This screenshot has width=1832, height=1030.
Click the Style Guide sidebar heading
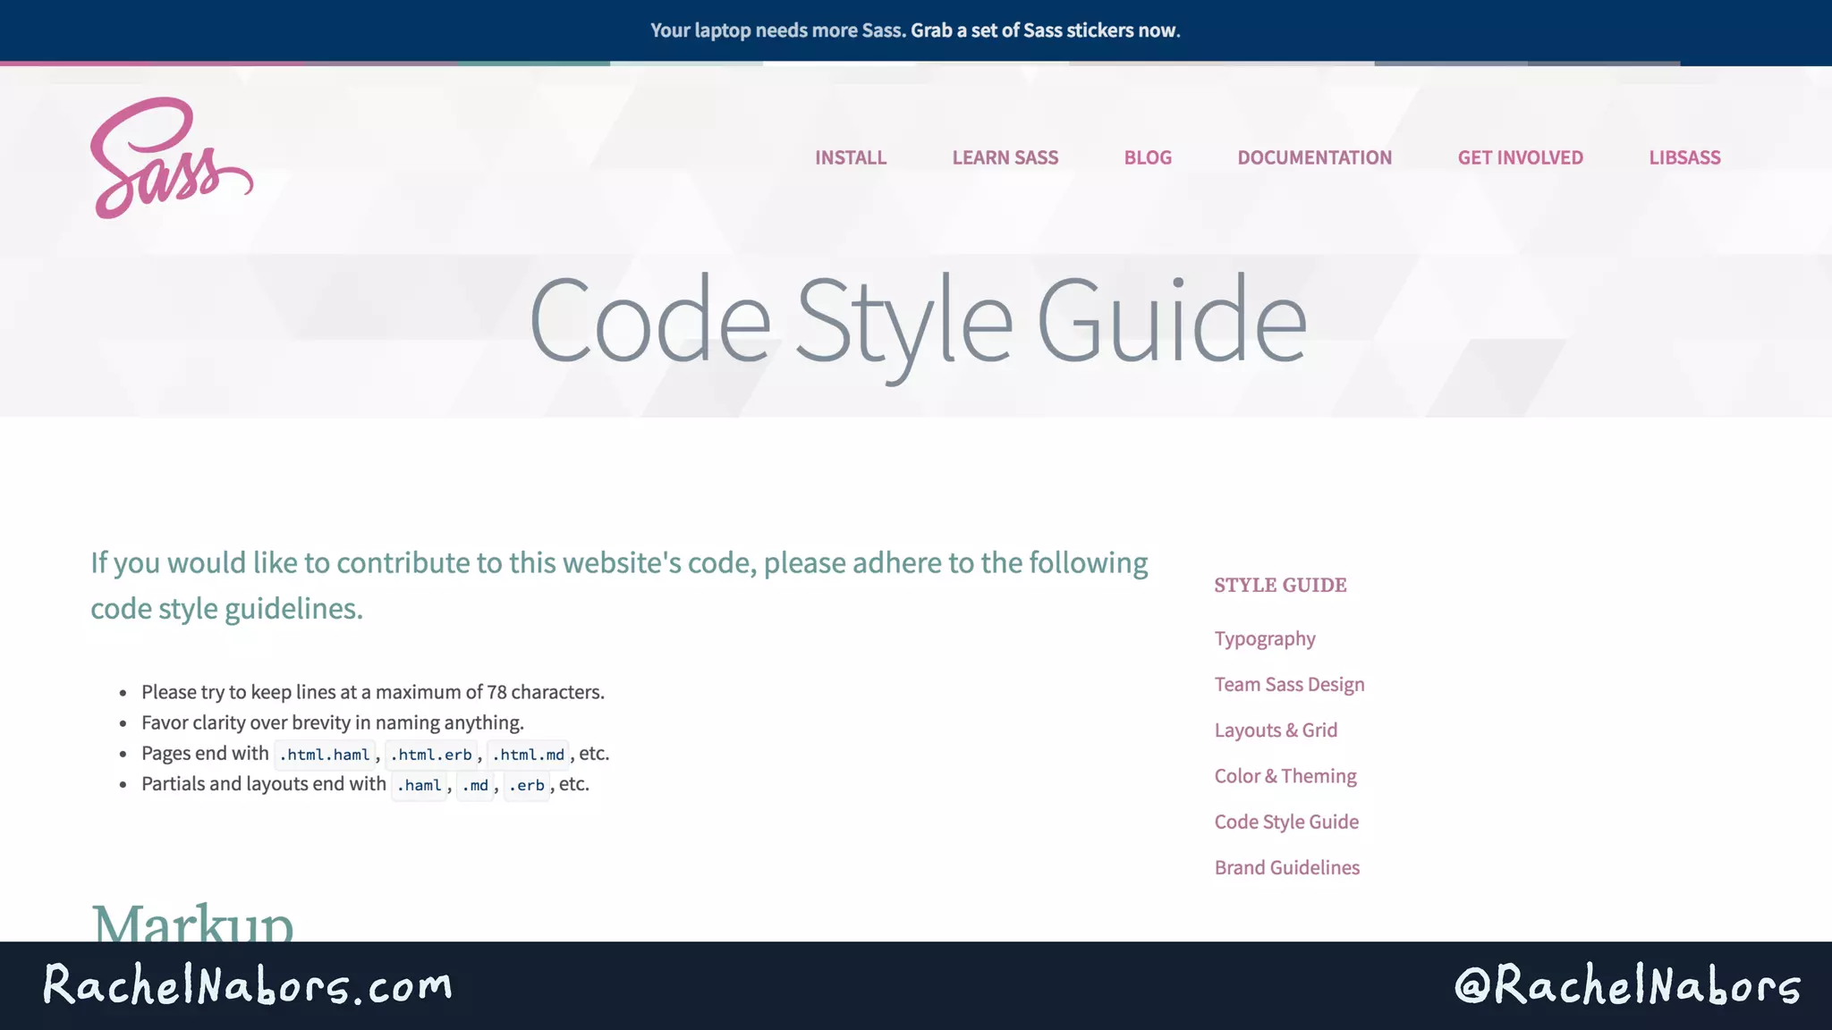pos(1280,585)
